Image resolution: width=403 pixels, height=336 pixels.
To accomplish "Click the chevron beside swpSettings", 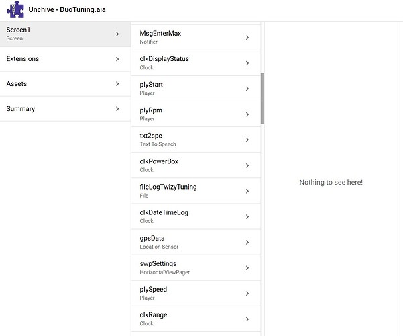I will coord(247,267).
